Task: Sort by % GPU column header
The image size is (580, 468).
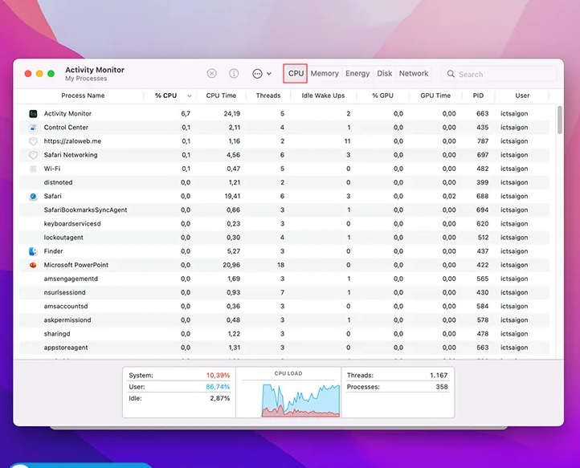Action: pos(382,96)
